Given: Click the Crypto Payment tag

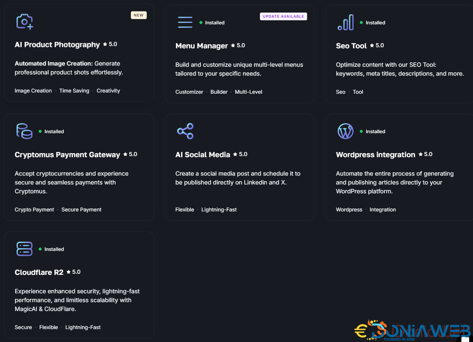Looking at the screenshot, I should 34,210.
